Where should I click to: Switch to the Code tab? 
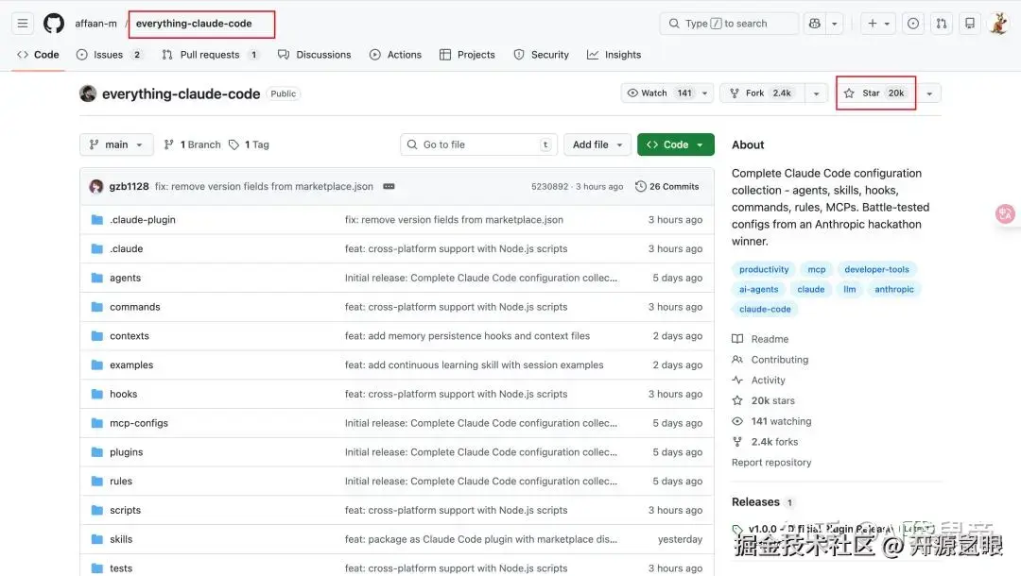point(38,55)
